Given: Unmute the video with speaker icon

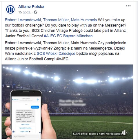Looking at the screenshot, I should (124, 132).
